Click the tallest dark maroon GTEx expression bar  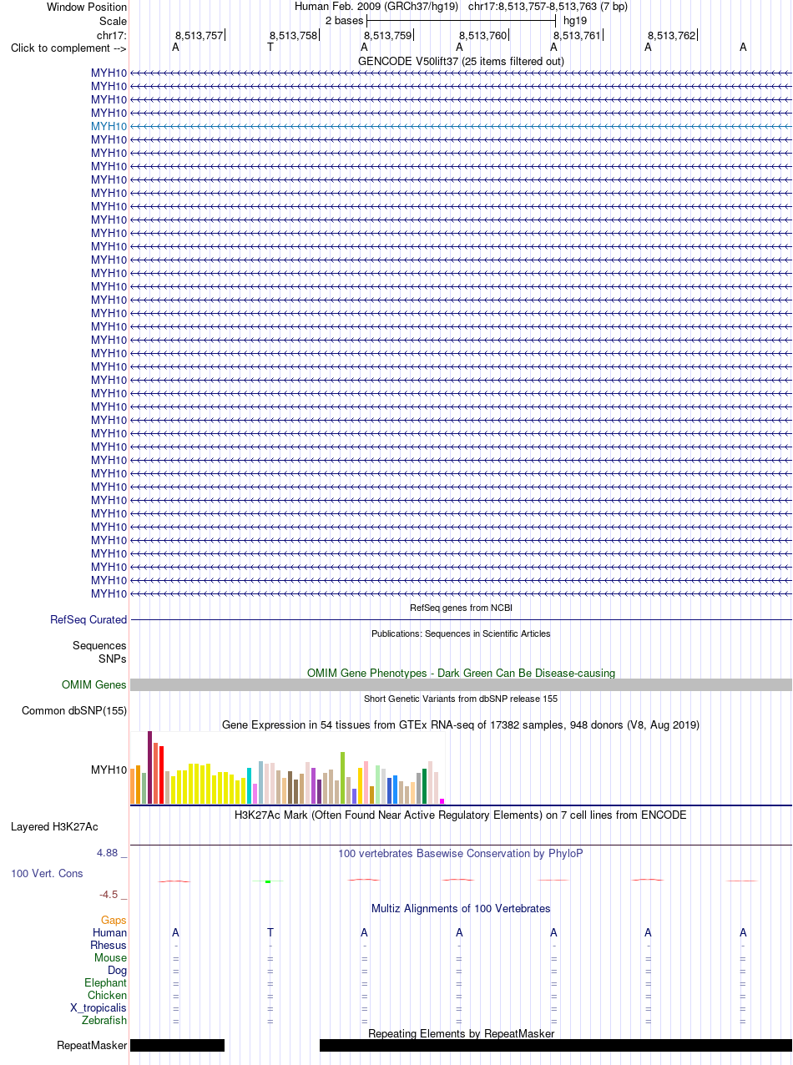point(149,768)
